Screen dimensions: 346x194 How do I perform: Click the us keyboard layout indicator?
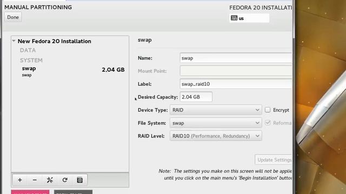[x=249, y=18]
